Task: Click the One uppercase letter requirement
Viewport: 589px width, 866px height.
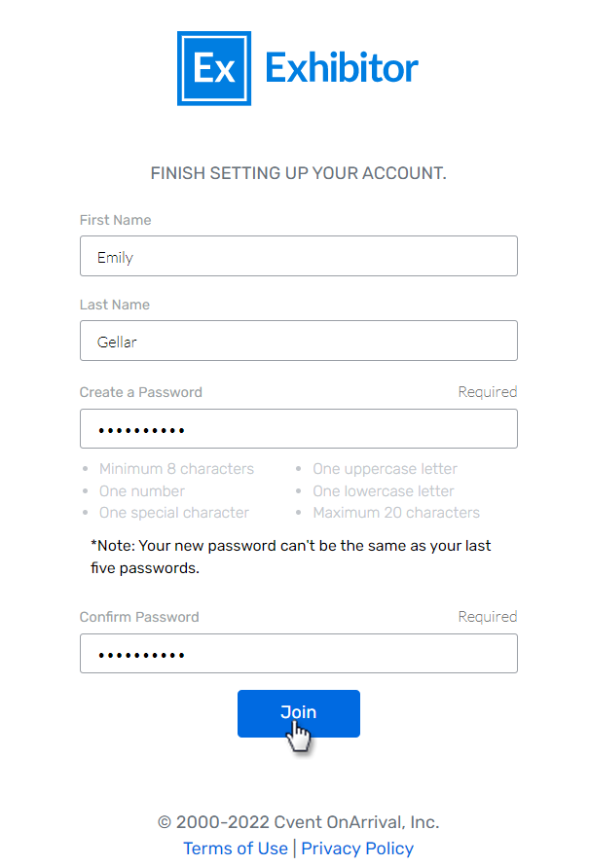Action: click(385, 469)
